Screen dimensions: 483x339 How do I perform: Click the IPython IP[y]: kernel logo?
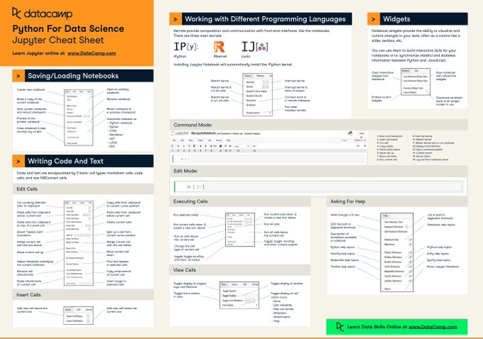click(x=186, y=47)
